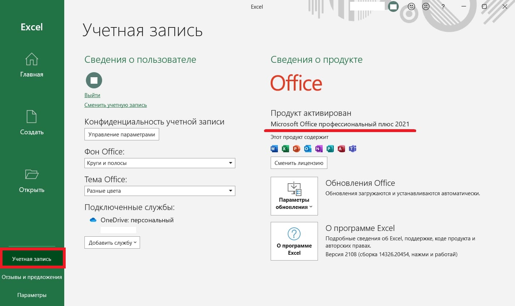Click the PowerPoint app icon
Screen dimensions: 515x306
click(297, 149)
